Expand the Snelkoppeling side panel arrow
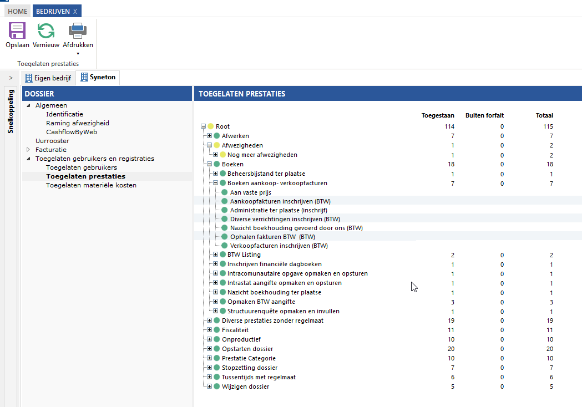582x407 pixels. coord(11,78)
